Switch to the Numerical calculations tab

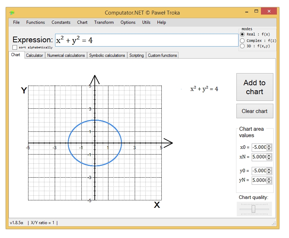click(x=66, y=55)
